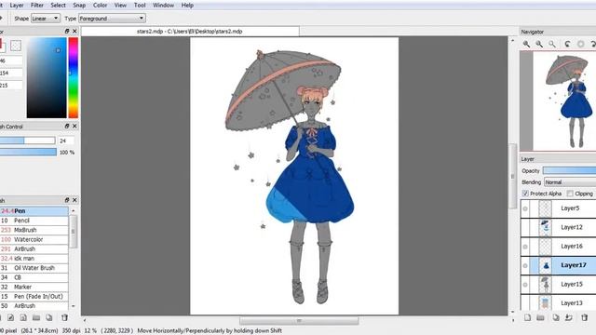Float the Brush list panel

pyautogui.click(x=67, y=200)
